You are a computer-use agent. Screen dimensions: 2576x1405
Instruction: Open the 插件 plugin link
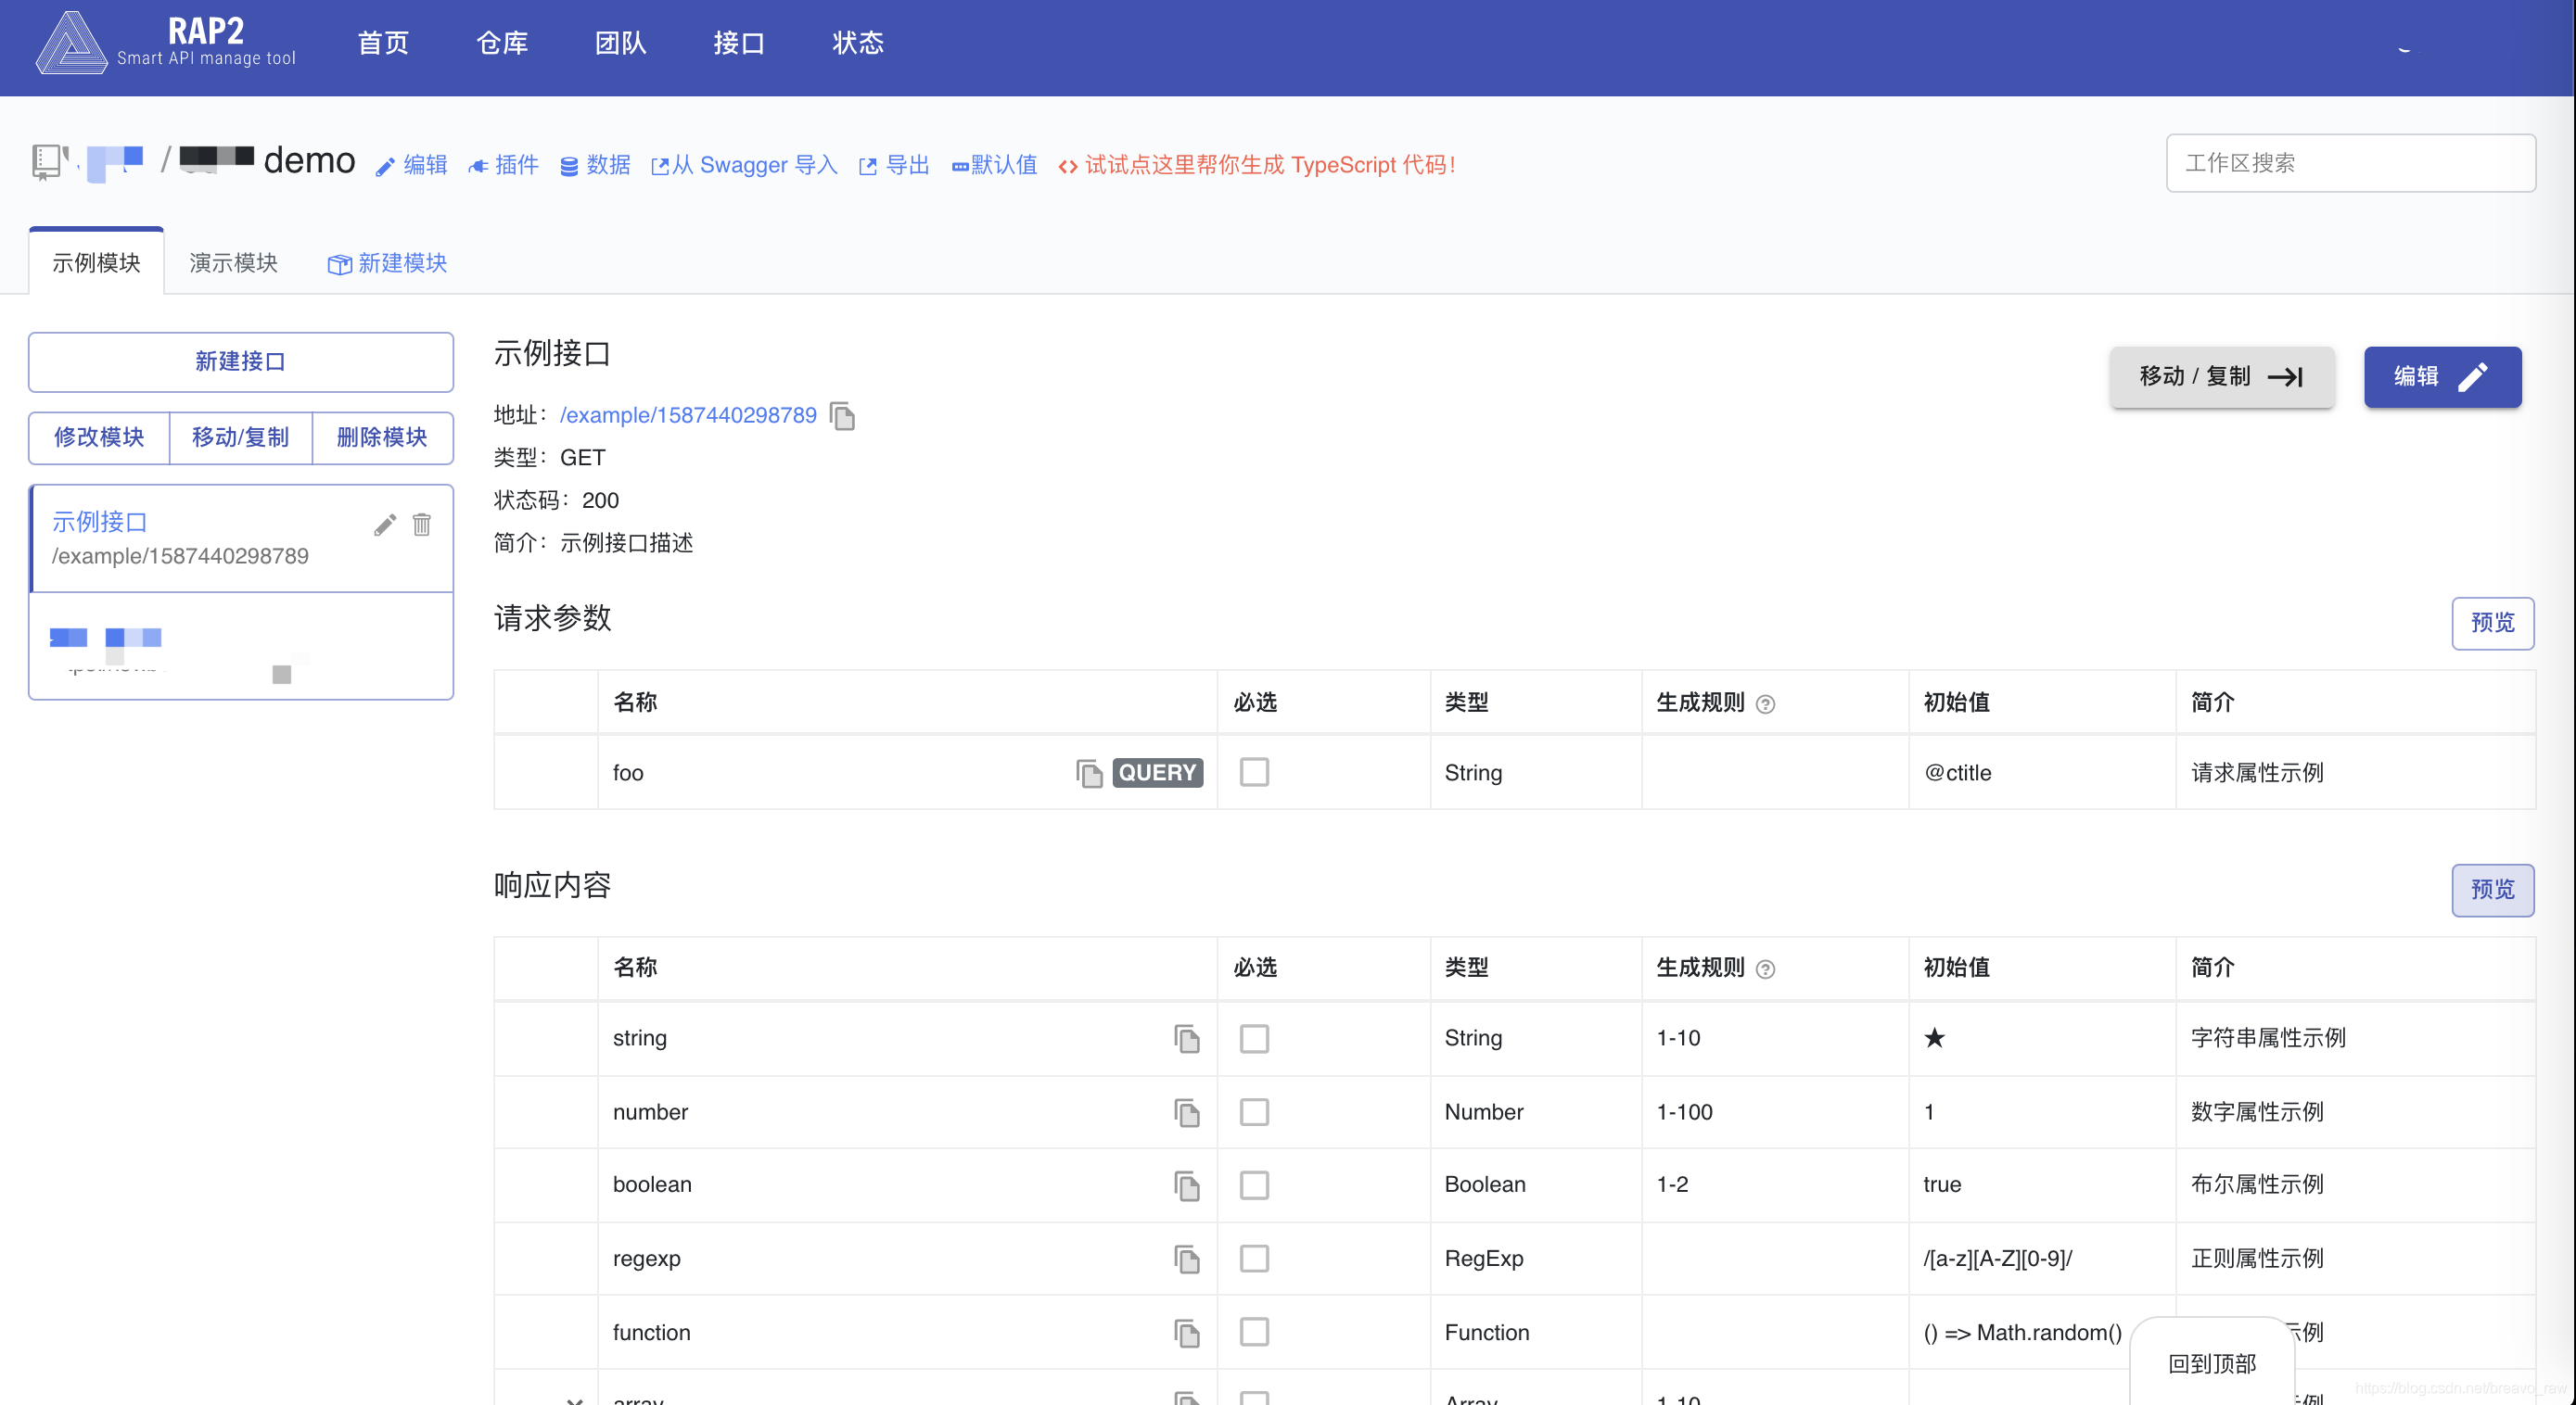pyautogui.click(x=503, y=165)
